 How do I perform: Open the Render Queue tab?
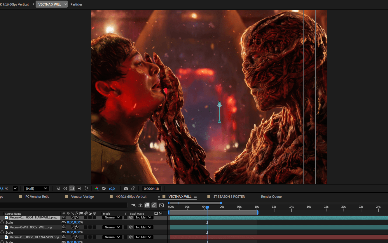271,197
